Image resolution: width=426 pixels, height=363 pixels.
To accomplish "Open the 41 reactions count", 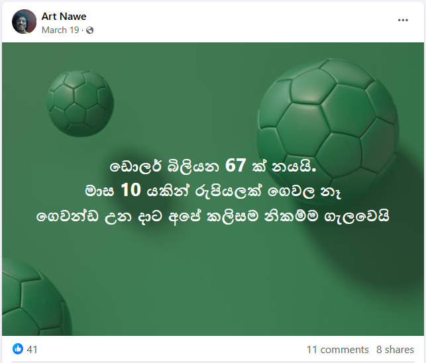I will tap(32, 349).
